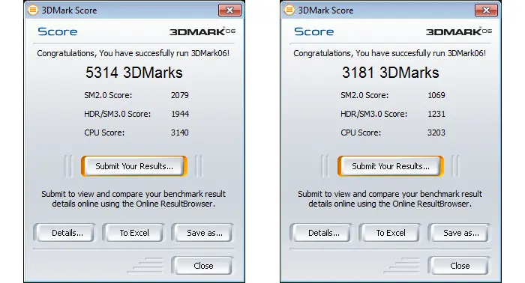Click title bar orange icon of 5314 window

click(x=32, y=10)
